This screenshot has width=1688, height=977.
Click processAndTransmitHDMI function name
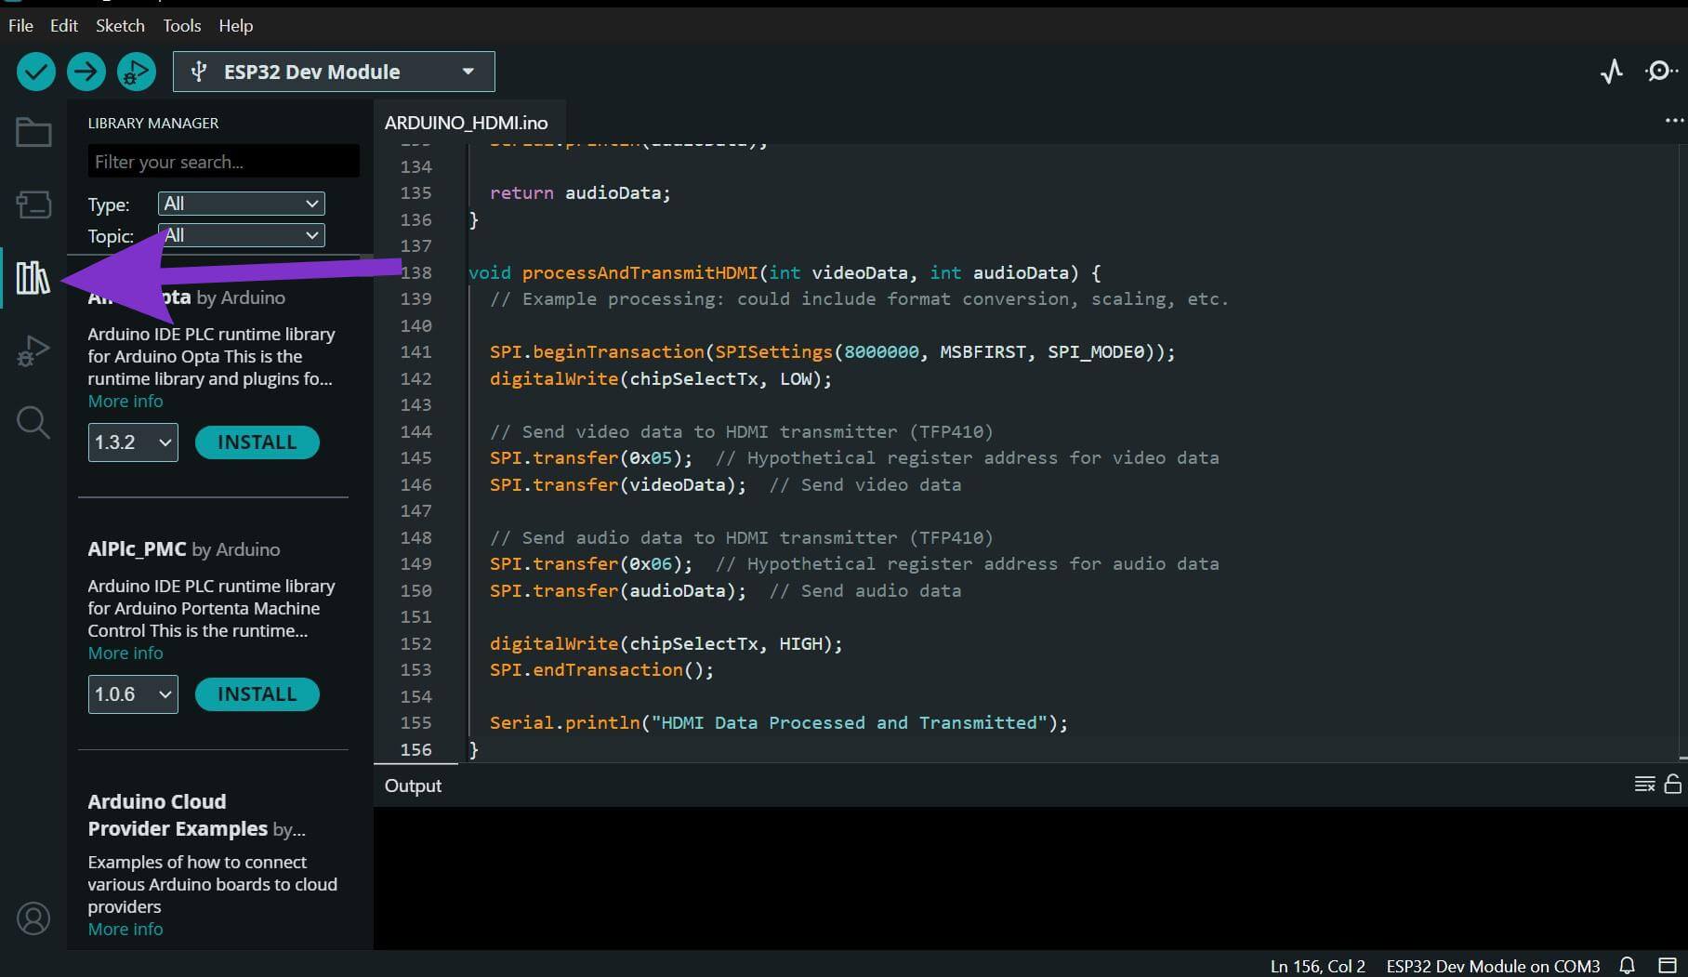point(640,272)
